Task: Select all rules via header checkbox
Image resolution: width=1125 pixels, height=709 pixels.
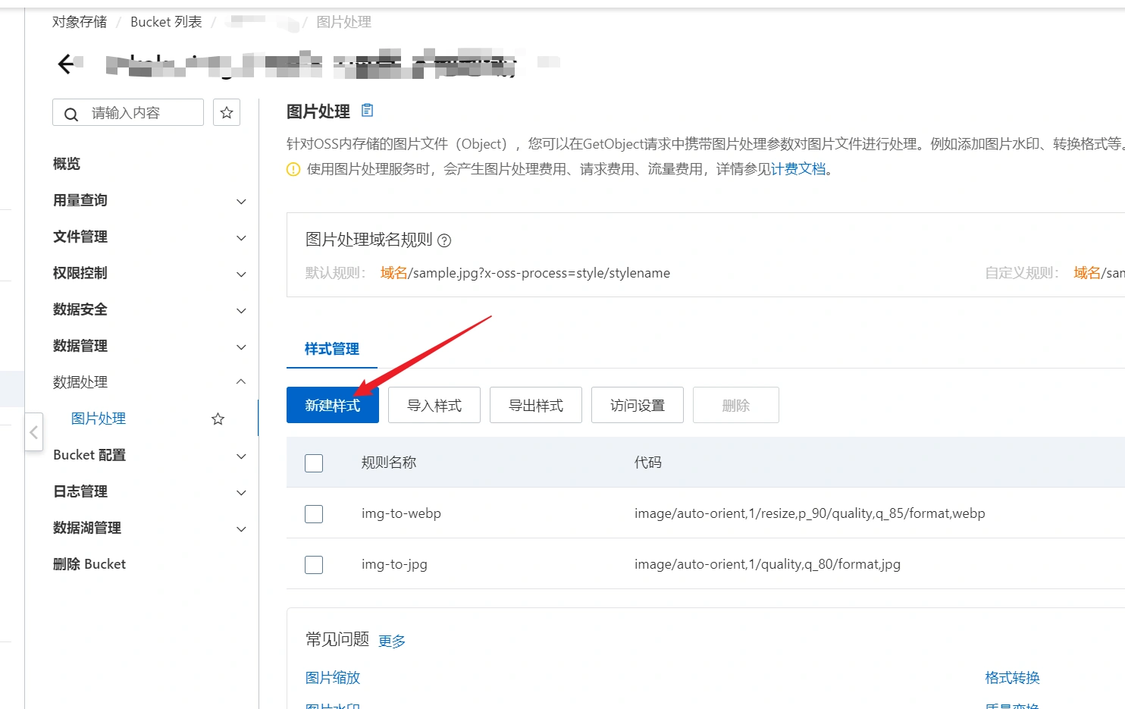Action: tap(314, 463)
